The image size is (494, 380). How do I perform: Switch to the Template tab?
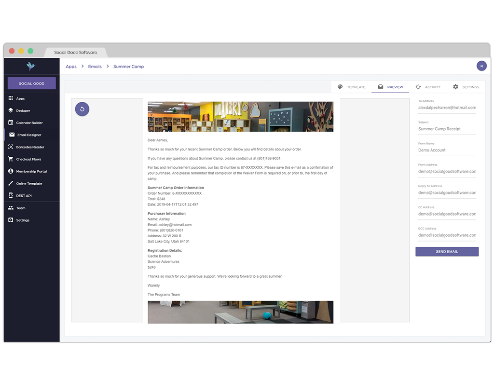click(354, 87)
